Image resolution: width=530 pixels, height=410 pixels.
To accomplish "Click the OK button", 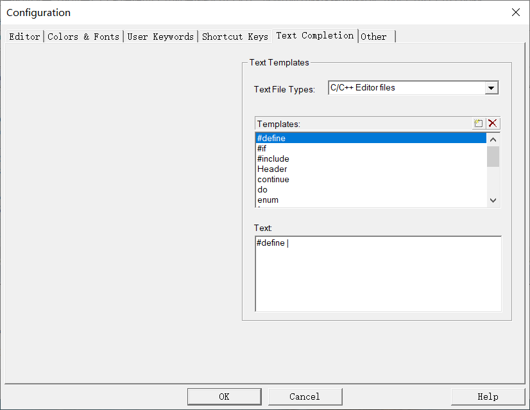I will tap(224, 397).
